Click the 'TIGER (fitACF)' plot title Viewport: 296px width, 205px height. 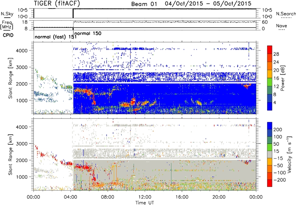point(57,3)
